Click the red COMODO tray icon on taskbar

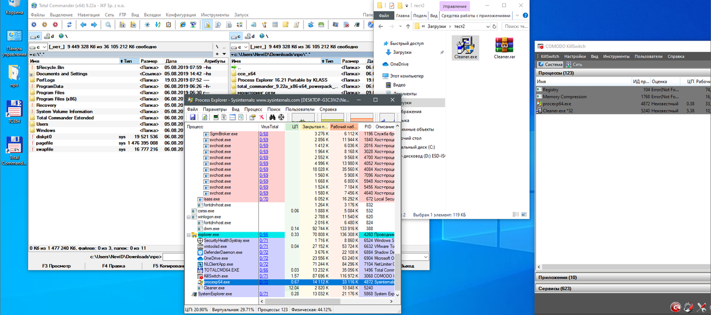676,306
